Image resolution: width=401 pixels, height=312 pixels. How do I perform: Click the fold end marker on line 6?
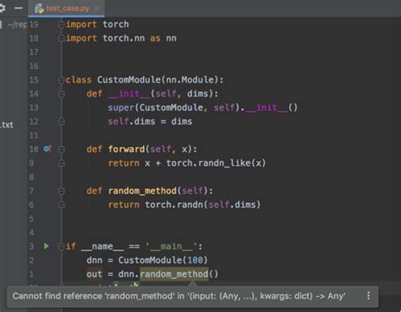[61, 205]
